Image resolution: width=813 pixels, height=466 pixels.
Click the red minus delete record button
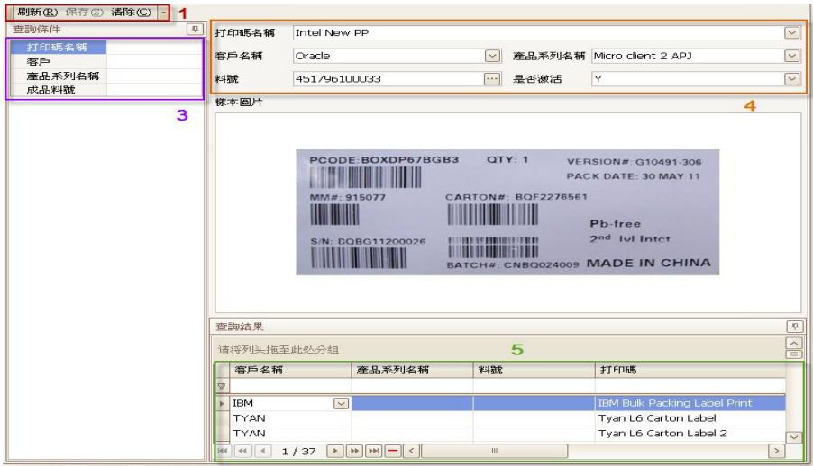[x=393, y=451]
